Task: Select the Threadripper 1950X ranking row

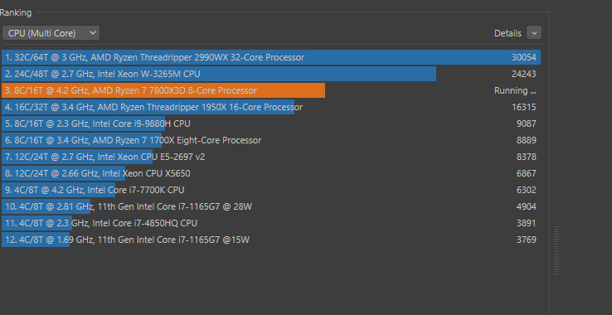Action: tap(271, 107)
